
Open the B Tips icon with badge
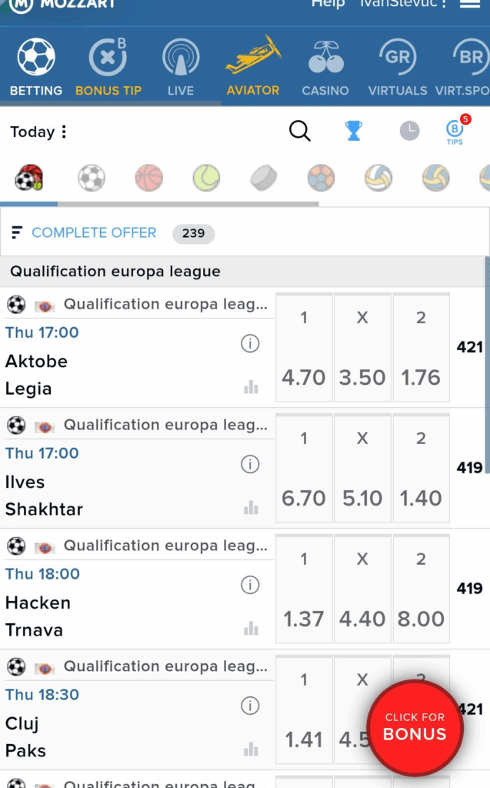pos(457,129)
